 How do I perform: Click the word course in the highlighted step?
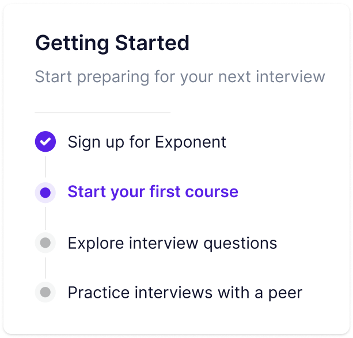tap(211, 192)
